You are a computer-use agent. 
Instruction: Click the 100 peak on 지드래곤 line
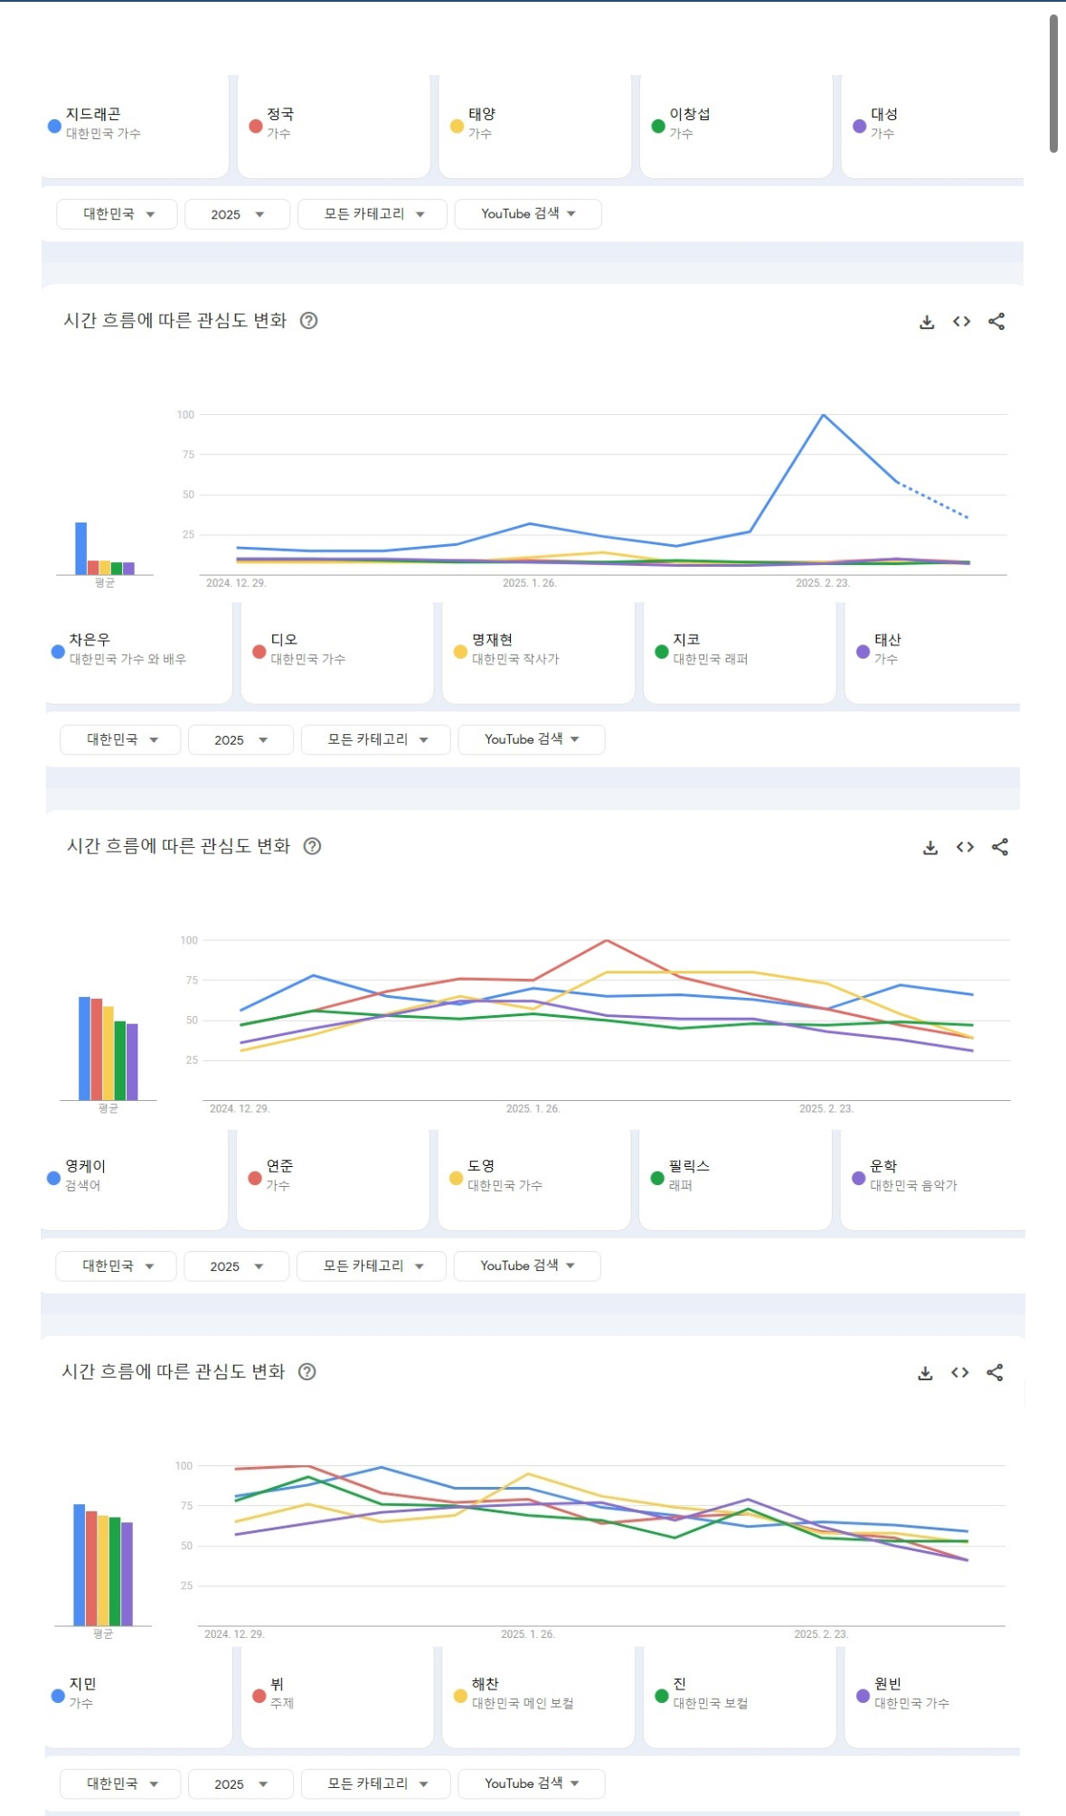coord(823,415)
